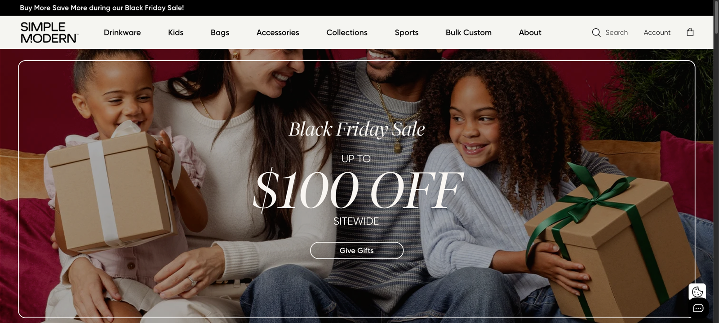Expand the Collections navigation item
The height and width of the screenshot is (323, 719).
[347, 32]
